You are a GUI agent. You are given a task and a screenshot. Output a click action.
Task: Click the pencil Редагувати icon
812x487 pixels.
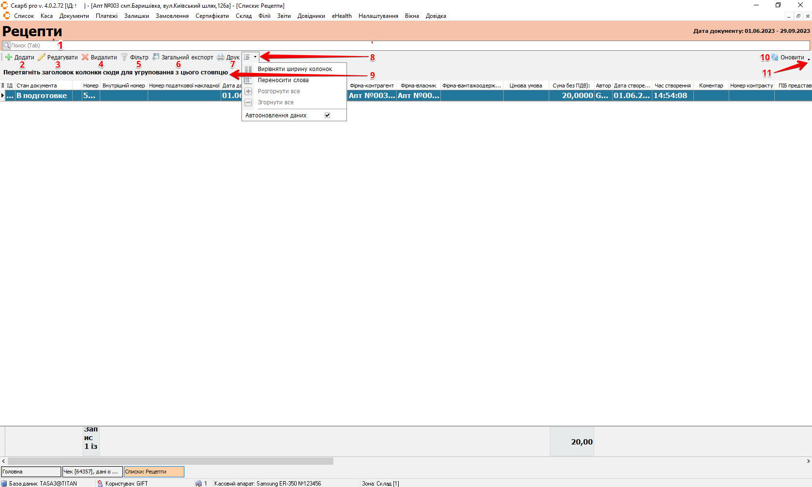click(42, 57)
